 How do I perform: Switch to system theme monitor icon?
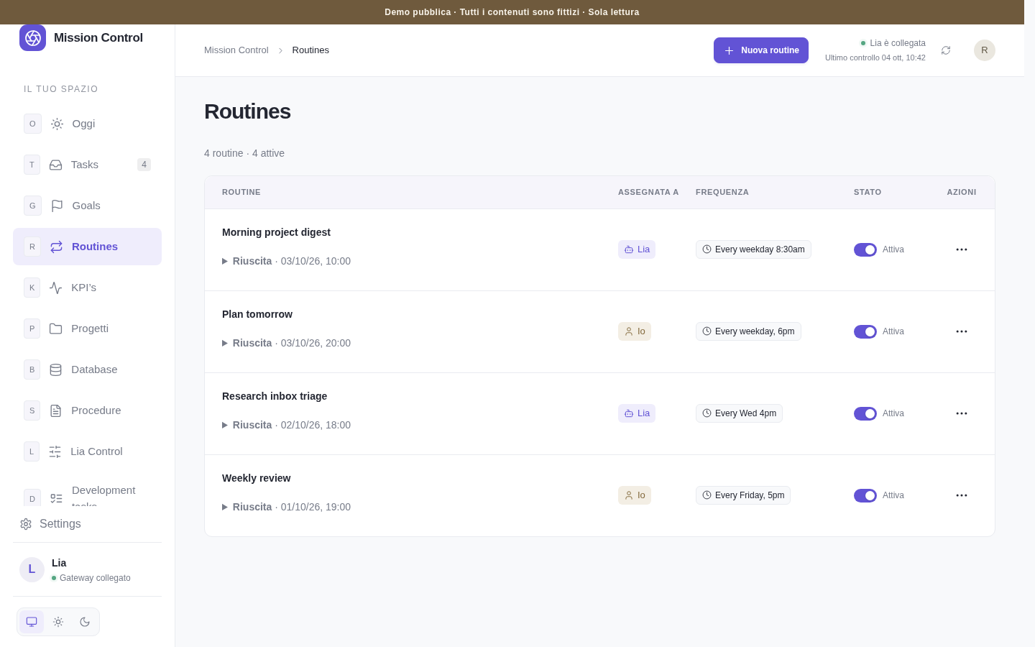32,622
